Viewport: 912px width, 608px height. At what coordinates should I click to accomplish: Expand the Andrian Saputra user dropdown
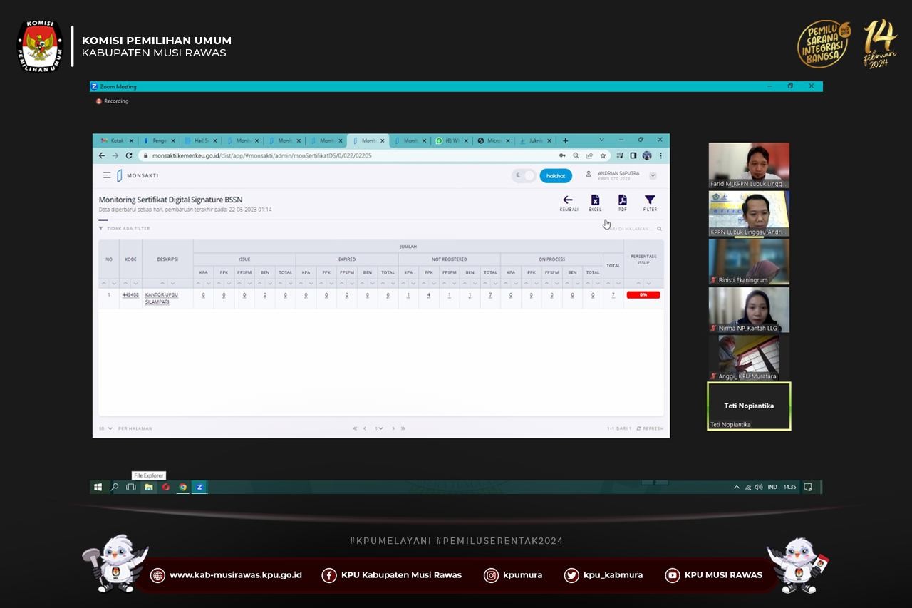click(x=653, y=176)
